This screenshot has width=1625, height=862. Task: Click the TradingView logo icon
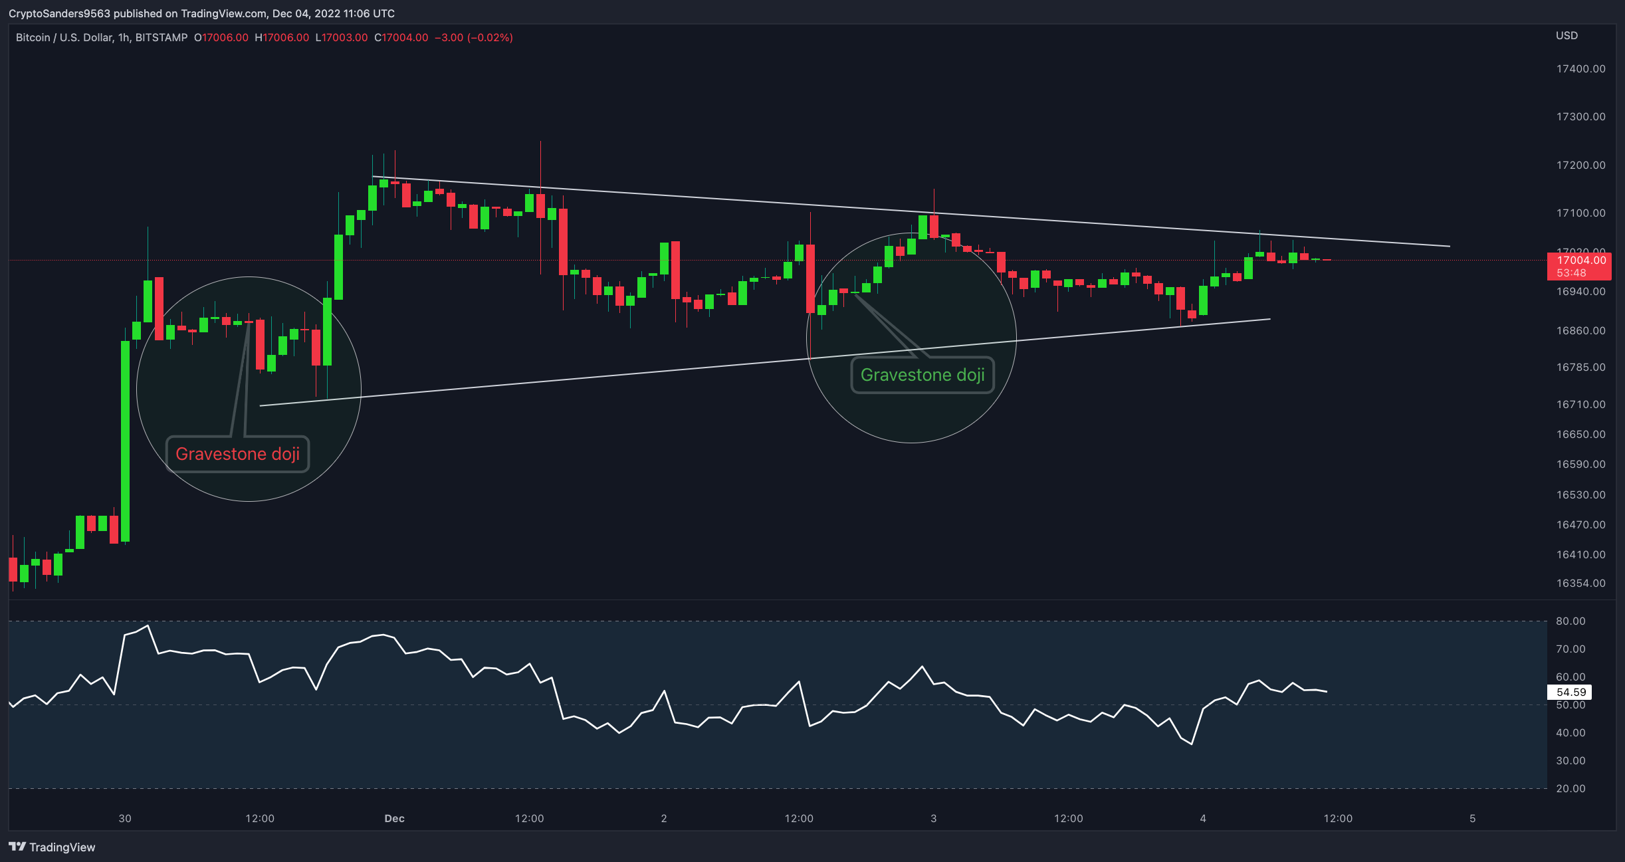click(x=17, y=847)
